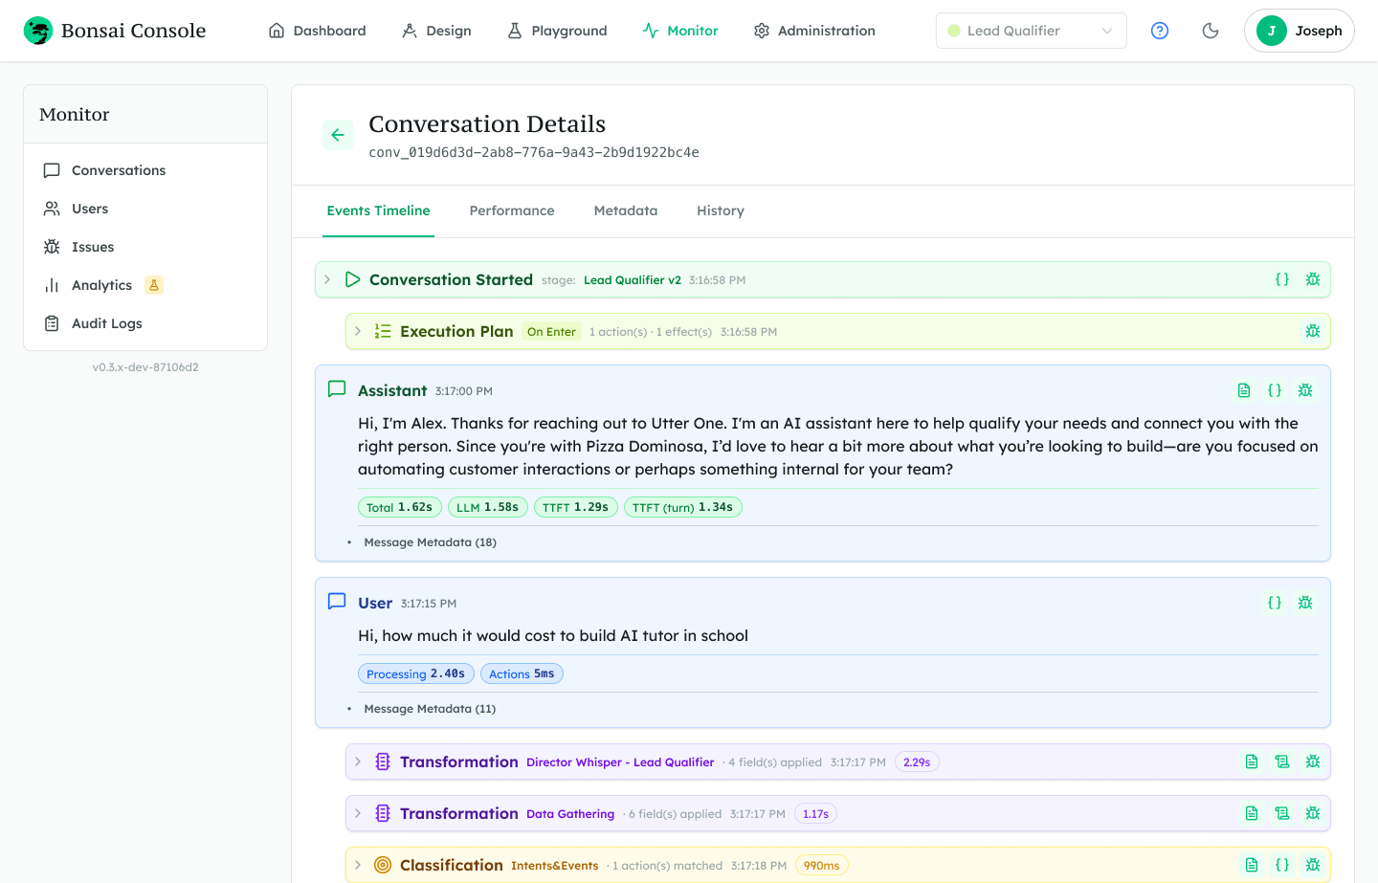Click the back arrow beside Conversation Details
The width and height of the screenshot is (1378, 883).
click(338, 135)
